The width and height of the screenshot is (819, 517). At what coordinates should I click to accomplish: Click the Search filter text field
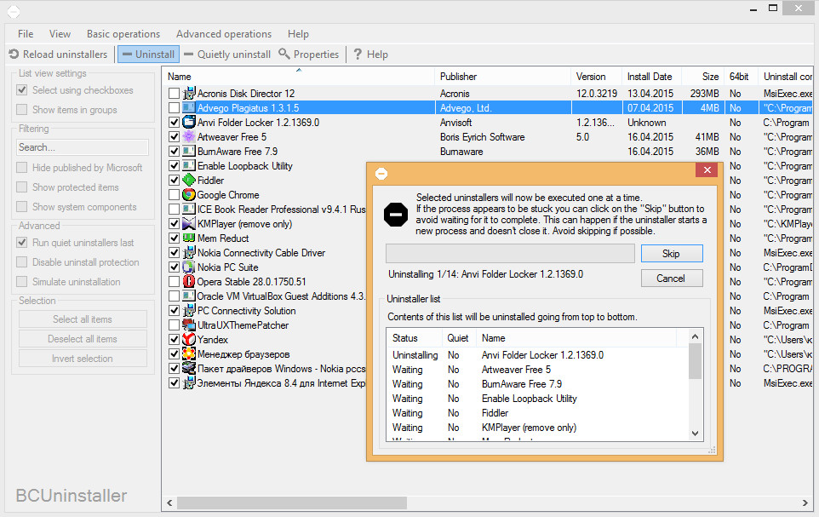coord(83,147)
